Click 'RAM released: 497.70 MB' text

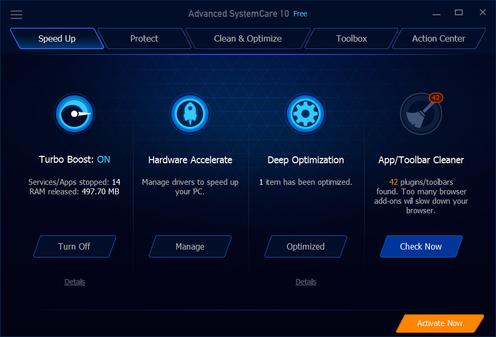coord(74,192)
